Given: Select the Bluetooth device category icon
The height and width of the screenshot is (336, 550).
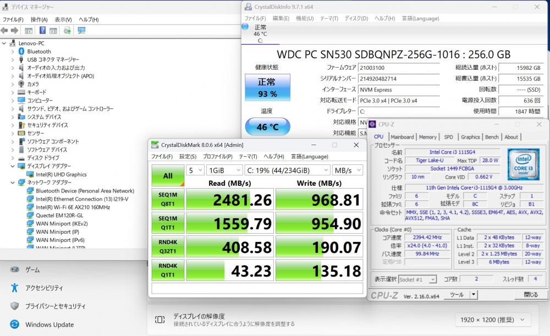Looking at the screenshot, I should (x=21, y=51).
